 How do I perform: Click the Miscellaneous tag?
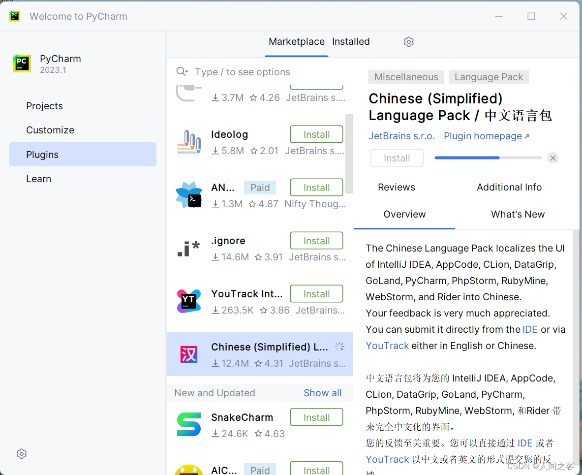pos(406,77)
